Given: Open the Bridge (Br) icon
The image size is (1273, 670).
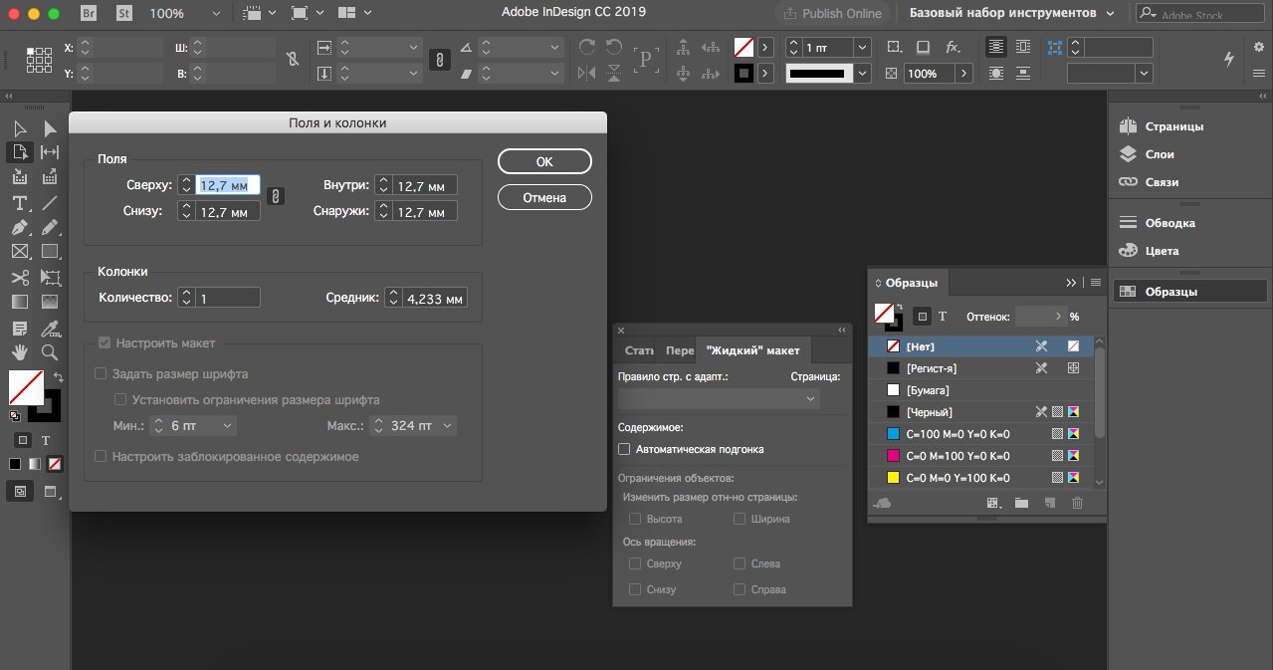Looking at the screenshot, I should coord(89,14).
